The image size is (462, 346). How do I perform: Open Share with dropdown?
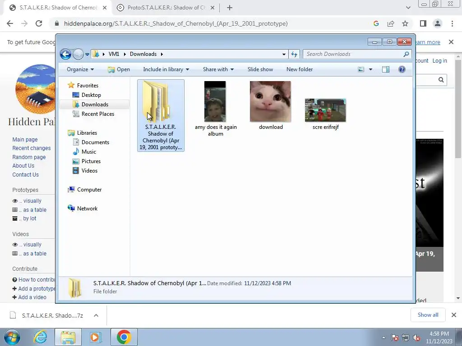(218, 69)
